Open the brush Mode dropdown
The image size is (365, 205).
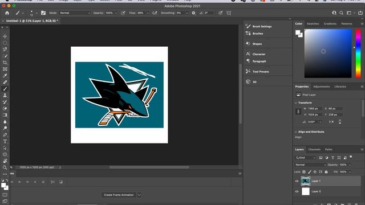coord(75,13)
